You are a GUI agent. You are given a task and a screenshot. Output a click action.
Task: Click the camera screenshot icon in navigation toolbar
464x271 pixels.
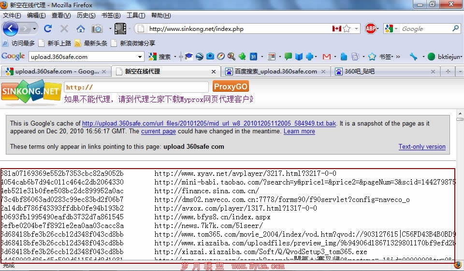click(97, 29)
